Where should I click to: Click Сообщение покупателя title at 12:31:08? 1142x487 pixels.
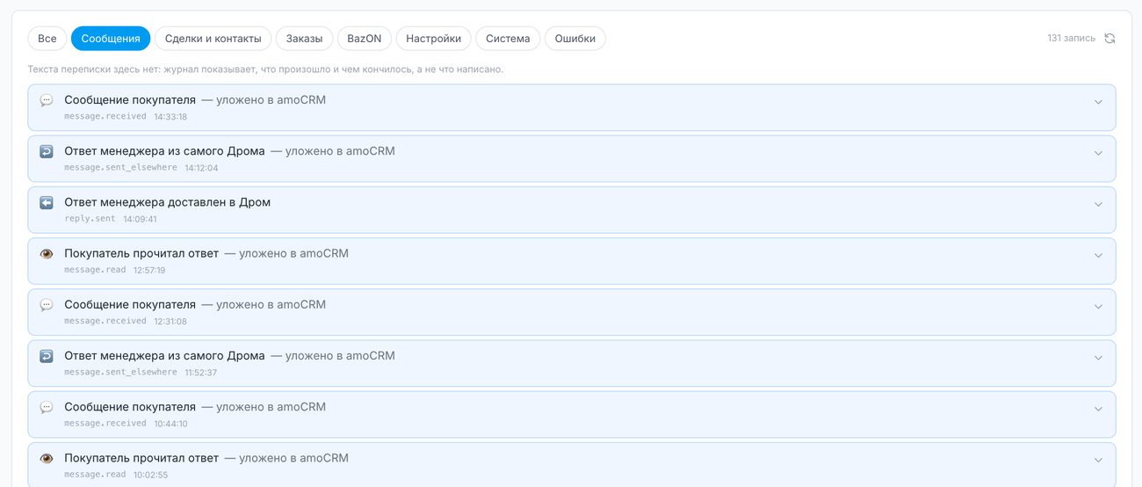tap(130, 305)
